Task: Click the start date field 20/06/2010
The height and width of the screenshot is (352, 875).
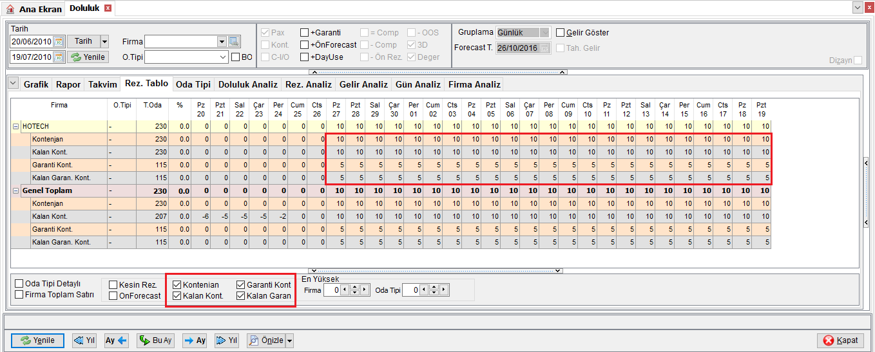Action: [31, 41]
